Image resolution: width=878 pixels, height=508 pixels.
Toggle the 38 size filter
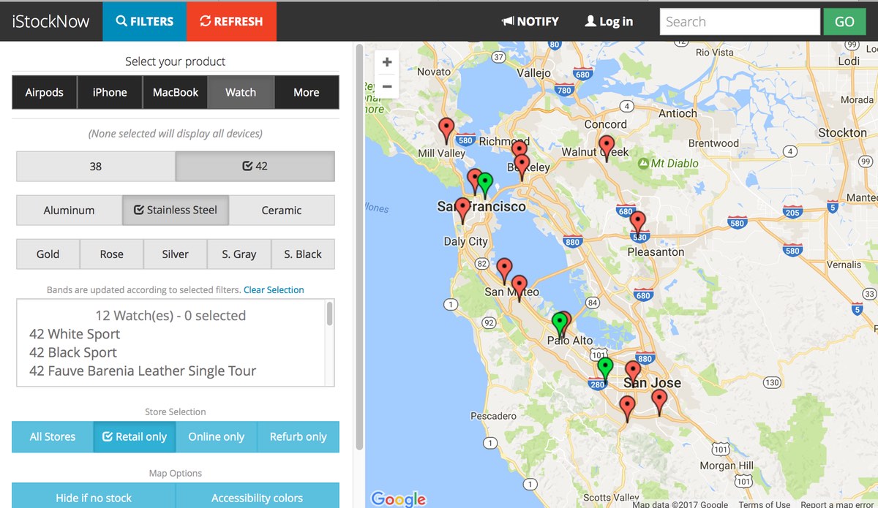coord(96,166)
